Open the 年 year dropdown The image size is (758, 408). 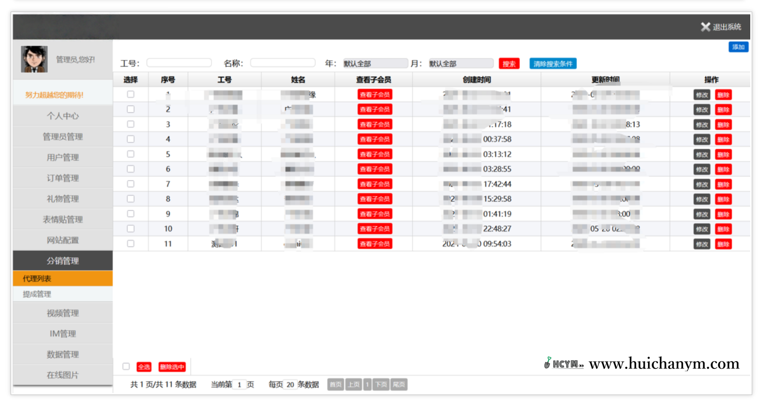point(375,64)
